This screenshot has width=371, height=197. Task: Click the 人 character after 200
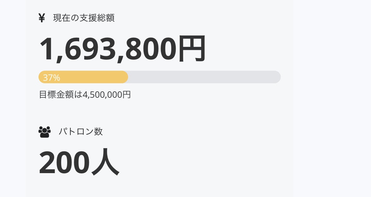(x=105, y=163)
